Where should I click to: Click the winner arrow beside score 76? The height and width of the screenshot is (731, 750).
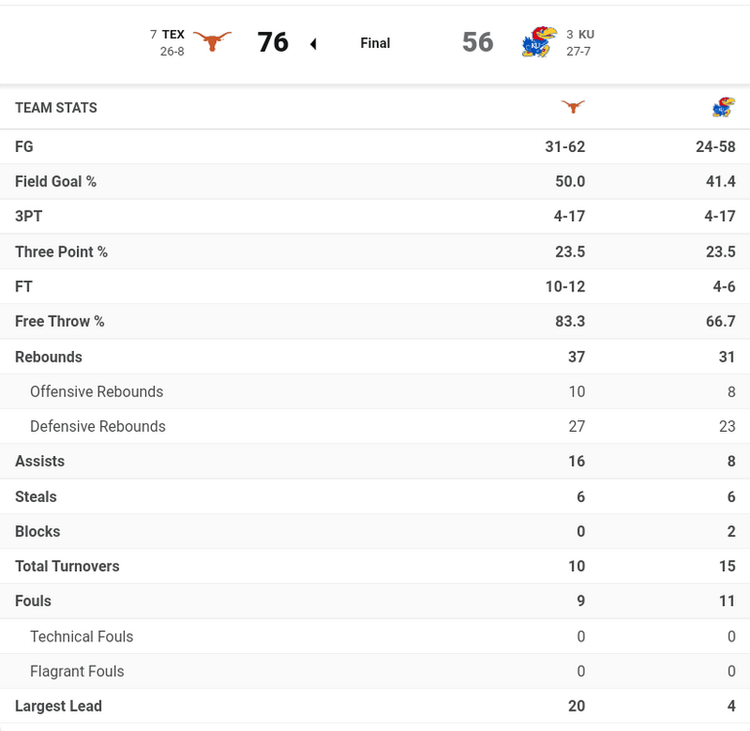[313, 44]
